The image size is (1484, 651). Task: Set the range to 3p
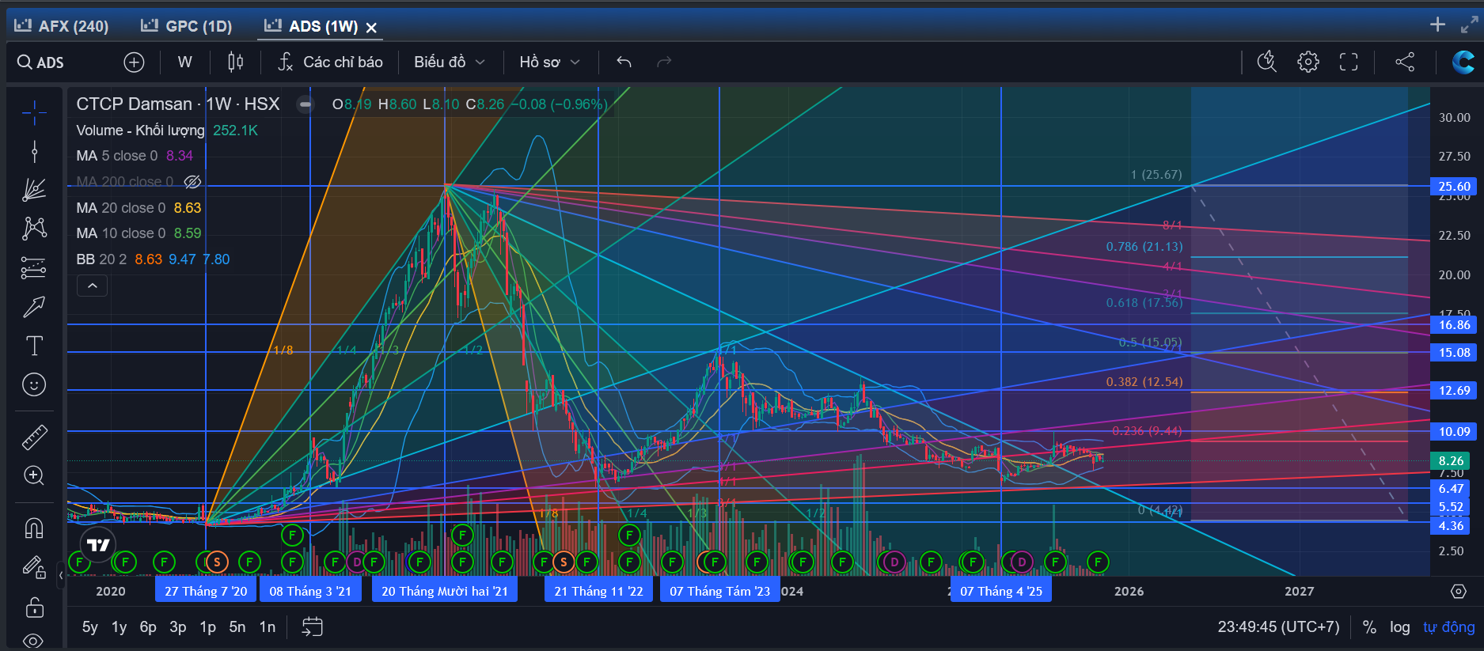coord(178,627)
